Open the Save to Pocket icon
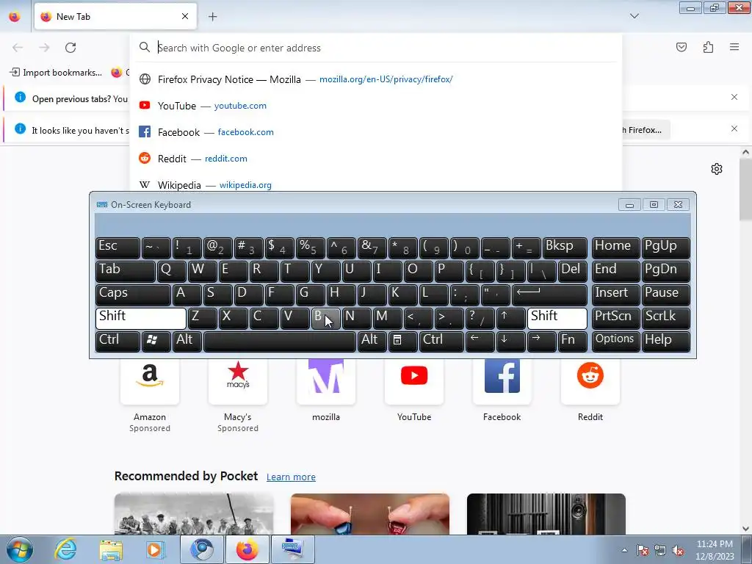 [681, 47]
